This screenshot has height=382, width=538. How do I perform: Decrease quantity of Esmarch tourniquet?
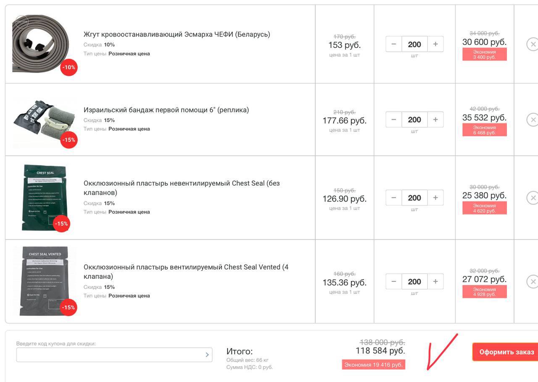point(394,44)
